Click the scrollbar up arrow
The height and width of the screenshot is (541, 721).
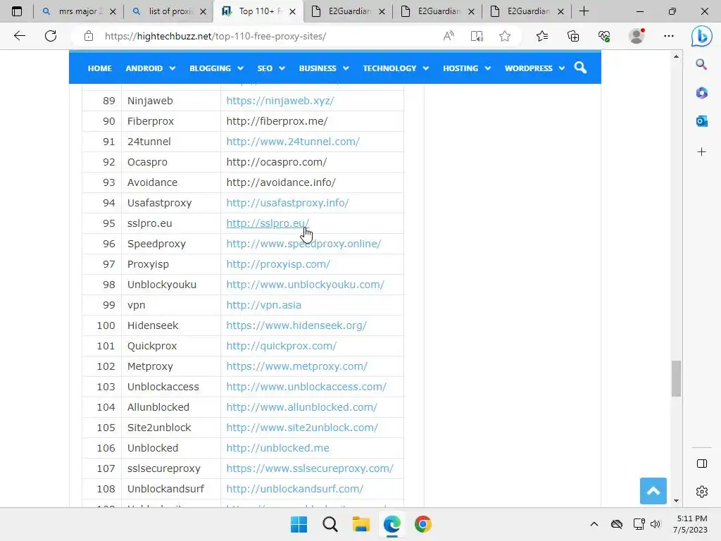[676, 56]
